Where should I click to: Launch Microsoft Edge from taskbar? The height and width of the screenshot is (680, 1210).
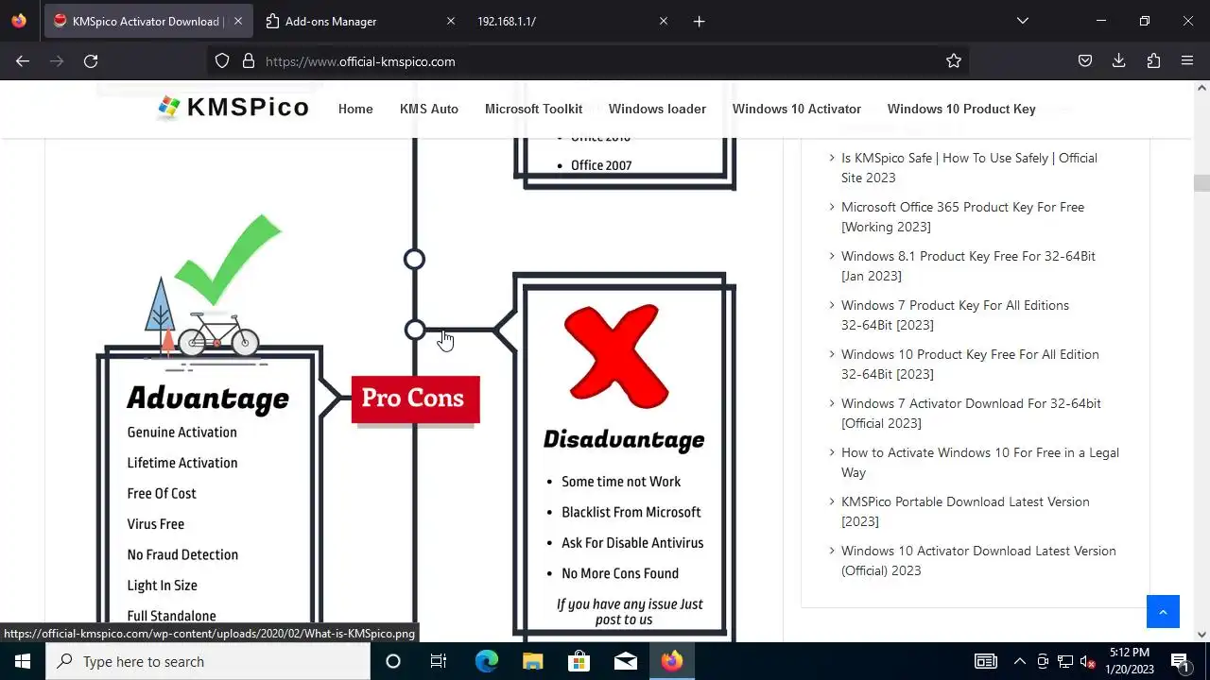point(486,661)
